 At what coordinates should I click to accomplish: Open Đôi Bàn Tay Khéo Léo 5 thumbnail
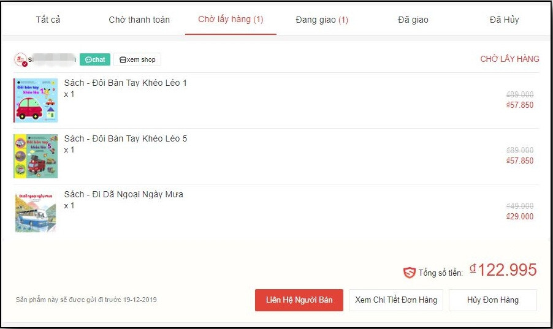[36, 156]
